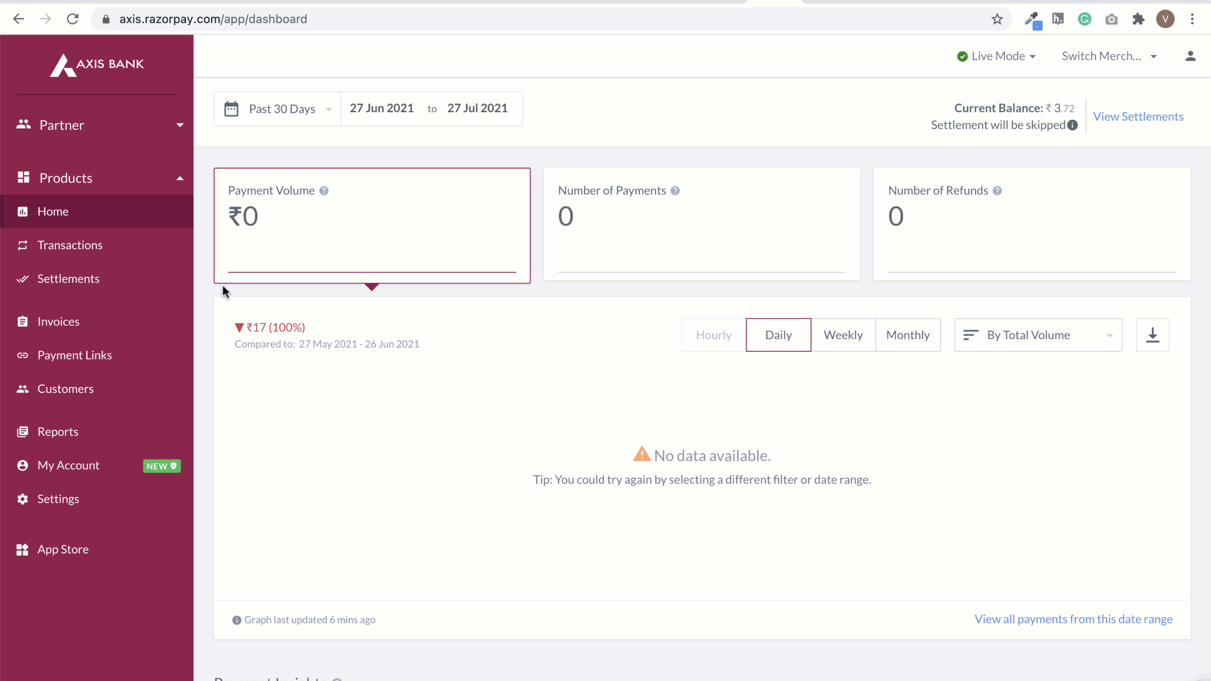Click the camera screenshot extension icon
The width and height of the screenshot is (1211, 681).
pyautogui.click(x=1111, y=19)
